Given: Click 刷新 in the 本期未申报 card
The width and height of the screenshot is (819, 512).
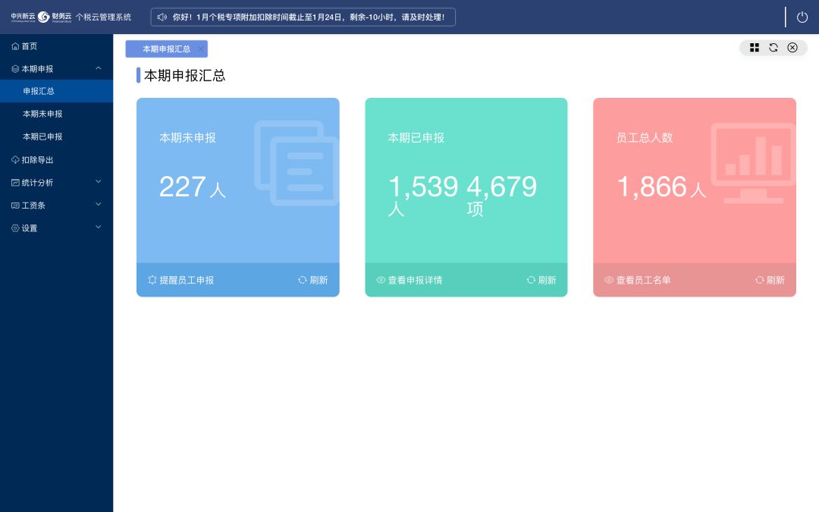Looking at the screenshot, I should (313, 280).
